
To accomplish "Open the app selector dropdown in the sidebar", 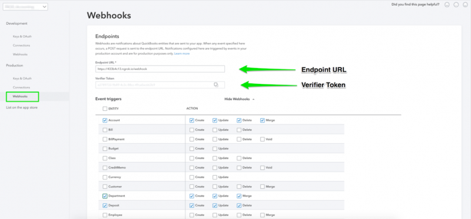I will click(25, 6).
